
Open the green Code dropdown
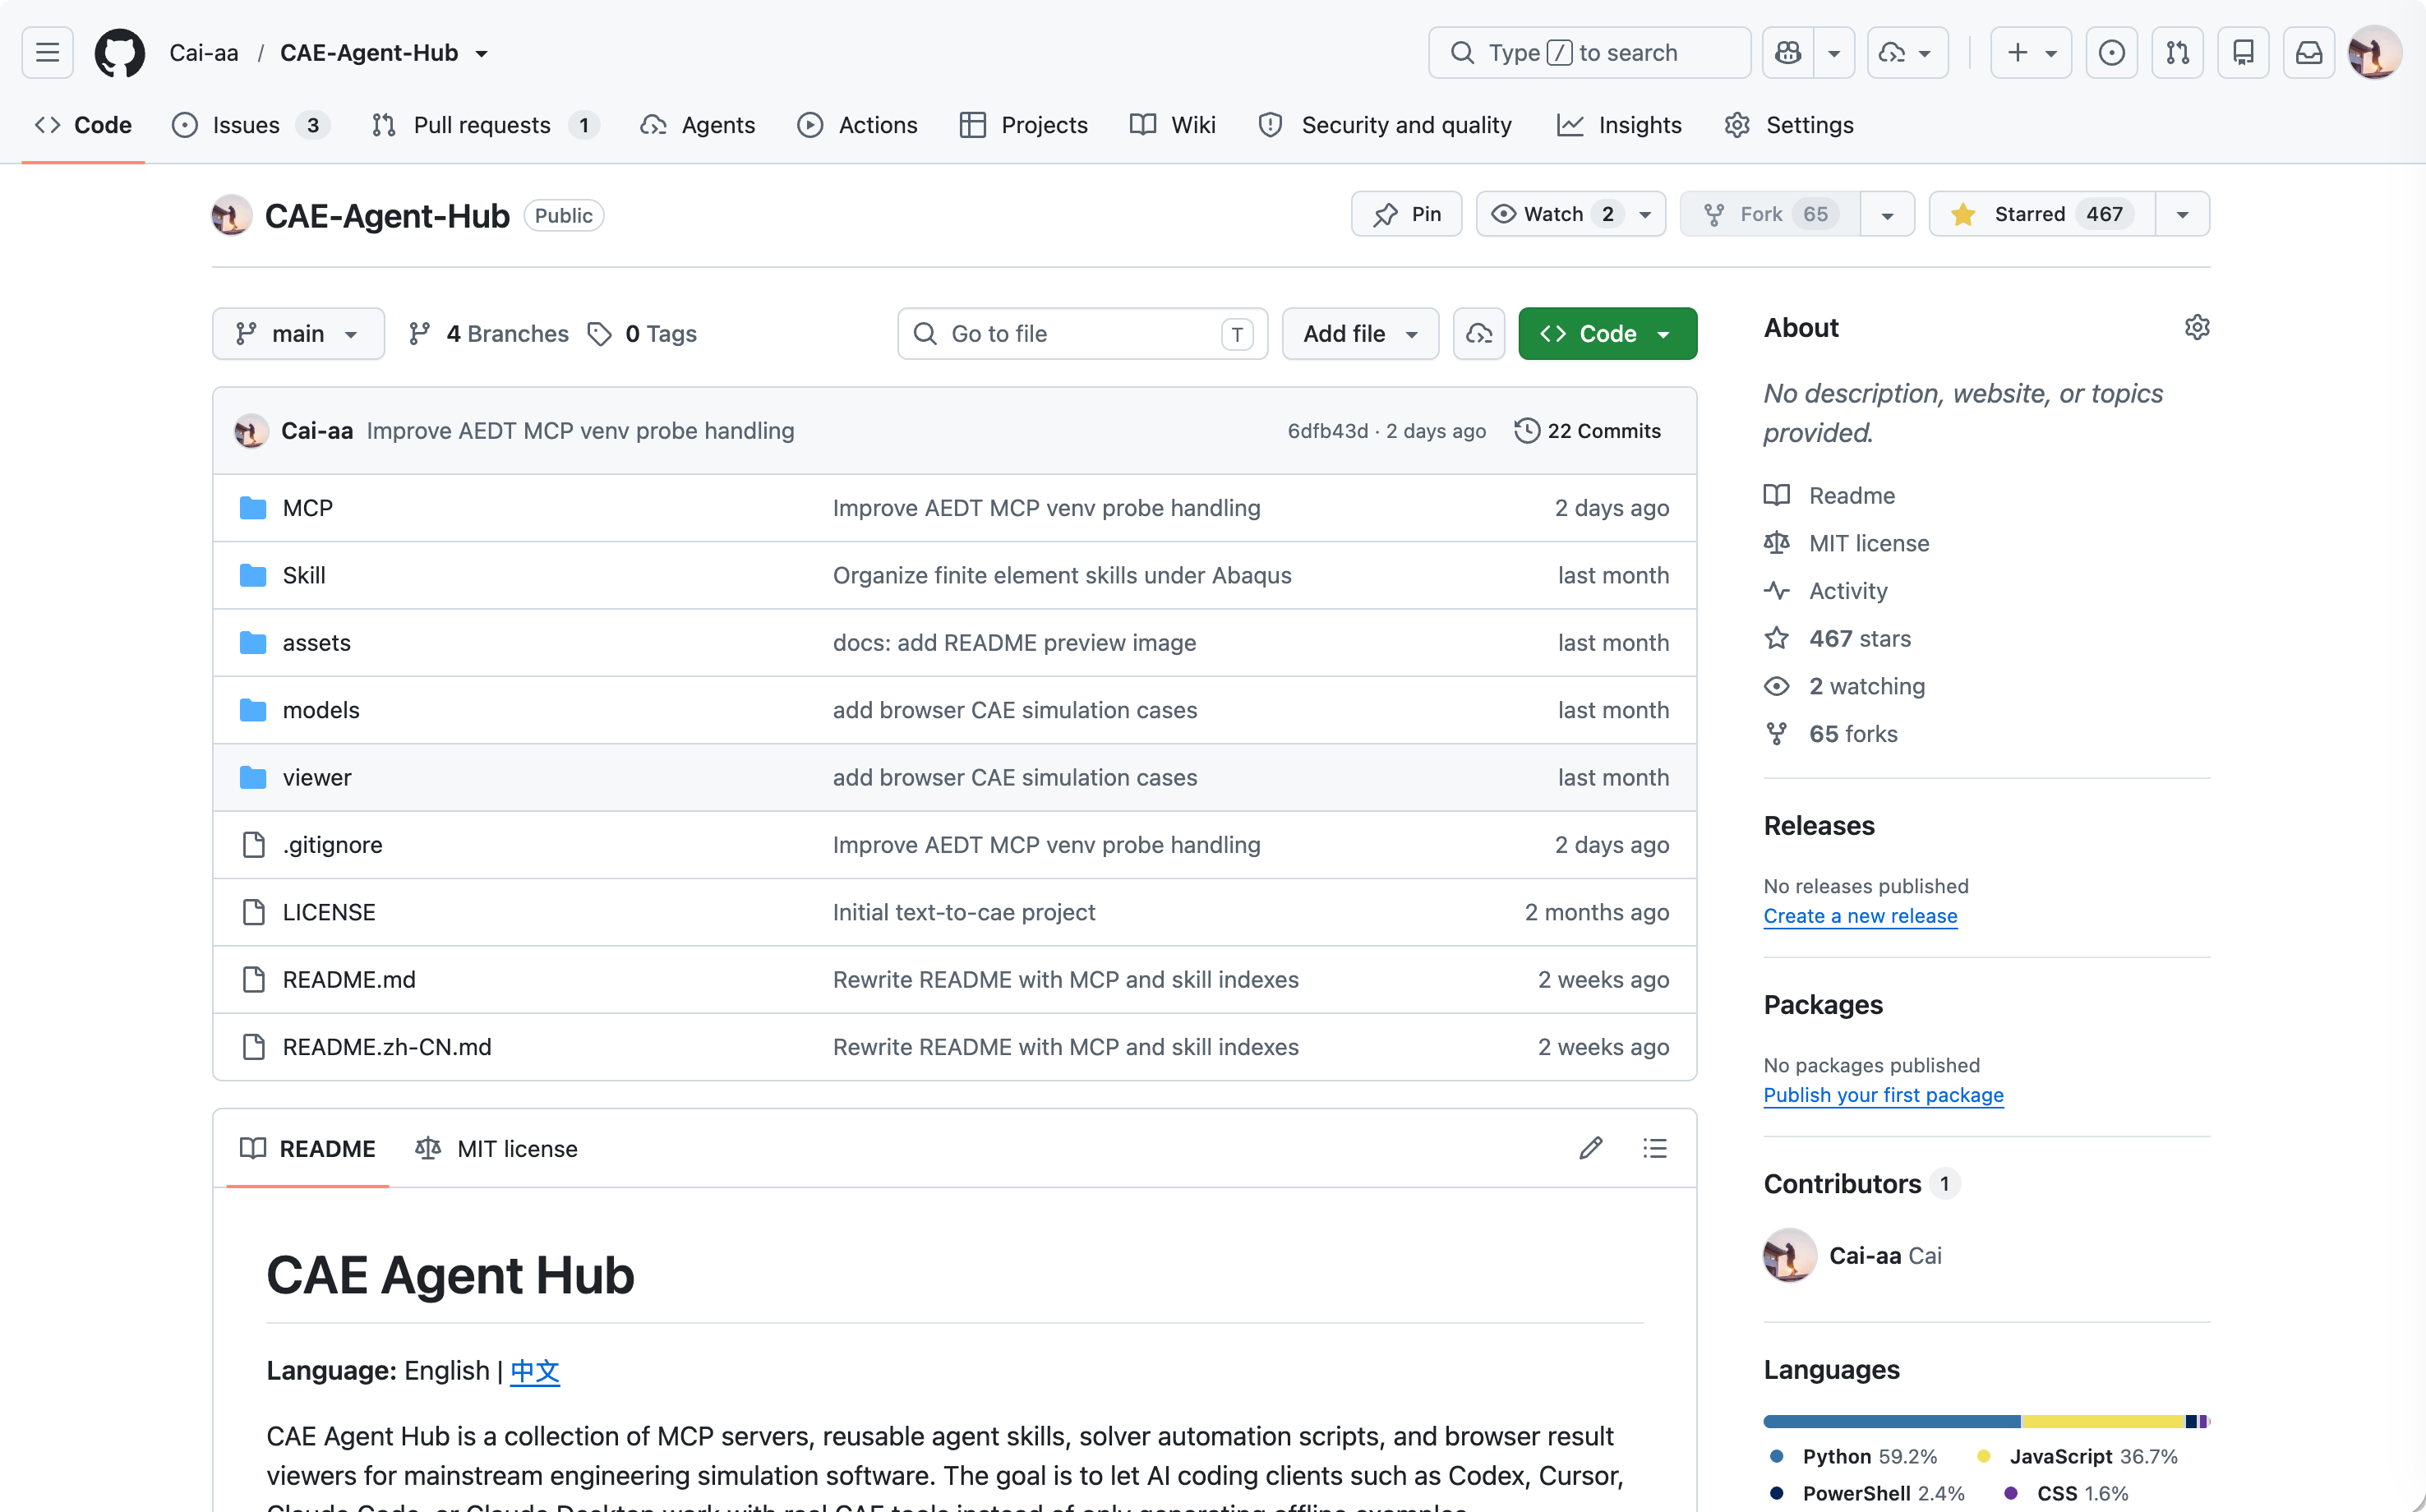tap(1607, 333)
